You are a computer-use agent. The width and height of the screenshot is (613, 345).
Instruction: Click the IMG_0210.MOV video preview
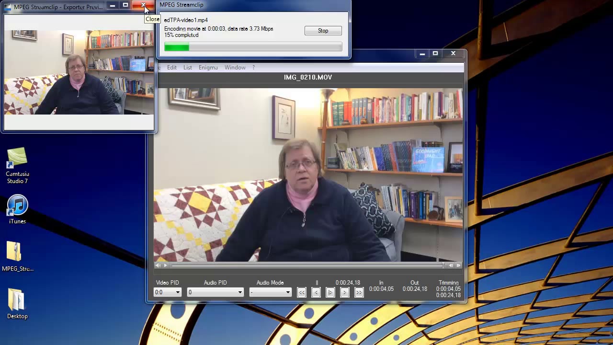(308, 175)
